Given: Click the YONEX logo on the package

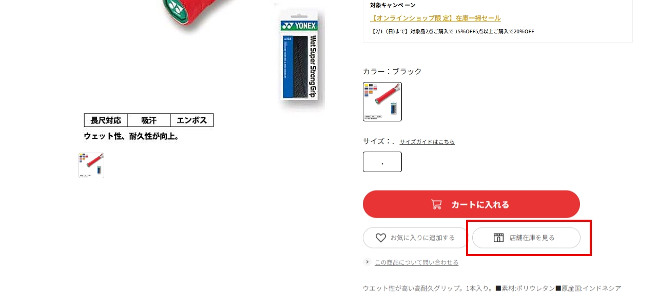Looking at the screenshot, I should coord(300,26).
